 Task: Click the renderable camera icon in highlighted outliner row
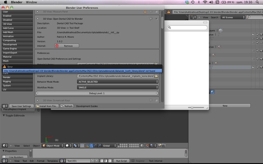261,67
